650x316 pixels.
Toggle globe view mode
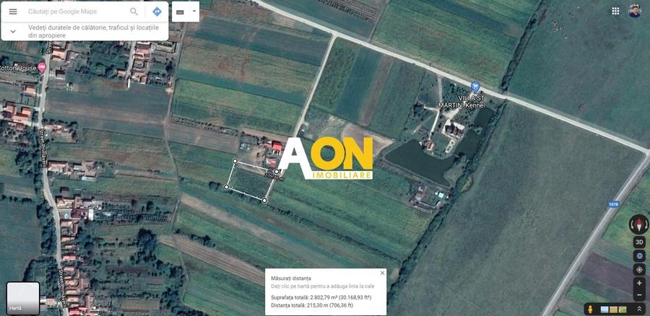pos(639,255)
